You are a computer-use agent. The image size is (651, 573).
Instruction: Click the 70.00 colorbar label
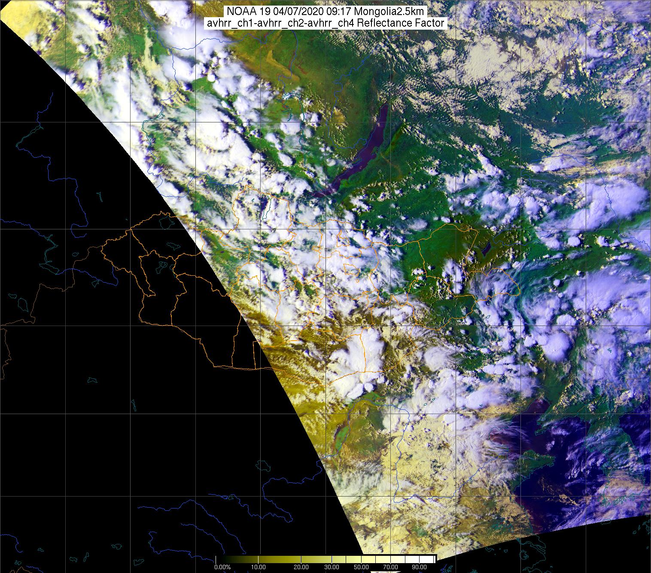391,568
